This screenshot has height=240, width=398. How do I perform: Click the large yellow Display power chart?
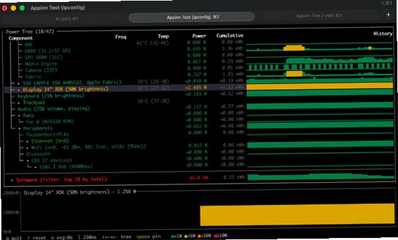(297, 215)
